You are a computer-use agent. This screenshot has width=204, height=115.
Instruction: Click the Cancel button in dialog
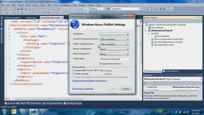click(x=126, y=89)
